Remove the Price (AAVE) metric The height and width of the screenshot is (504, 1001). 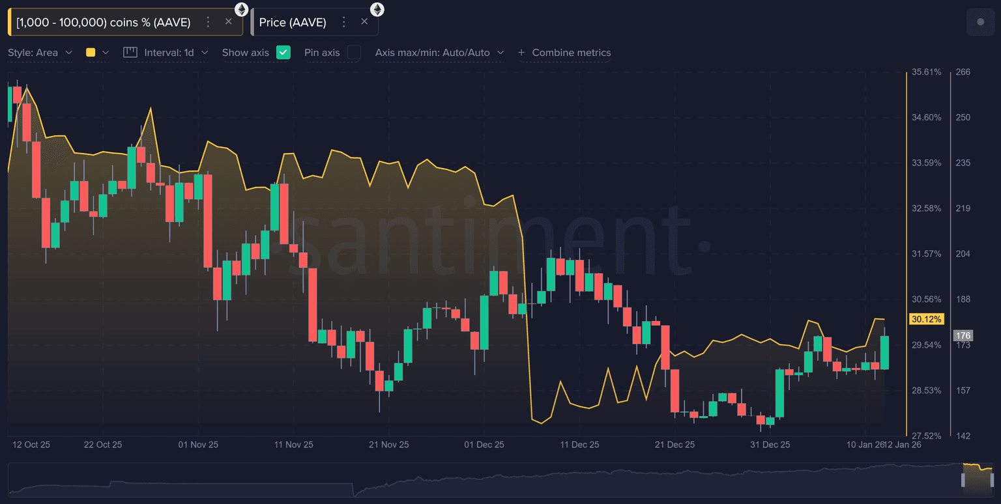pos(364,22)
